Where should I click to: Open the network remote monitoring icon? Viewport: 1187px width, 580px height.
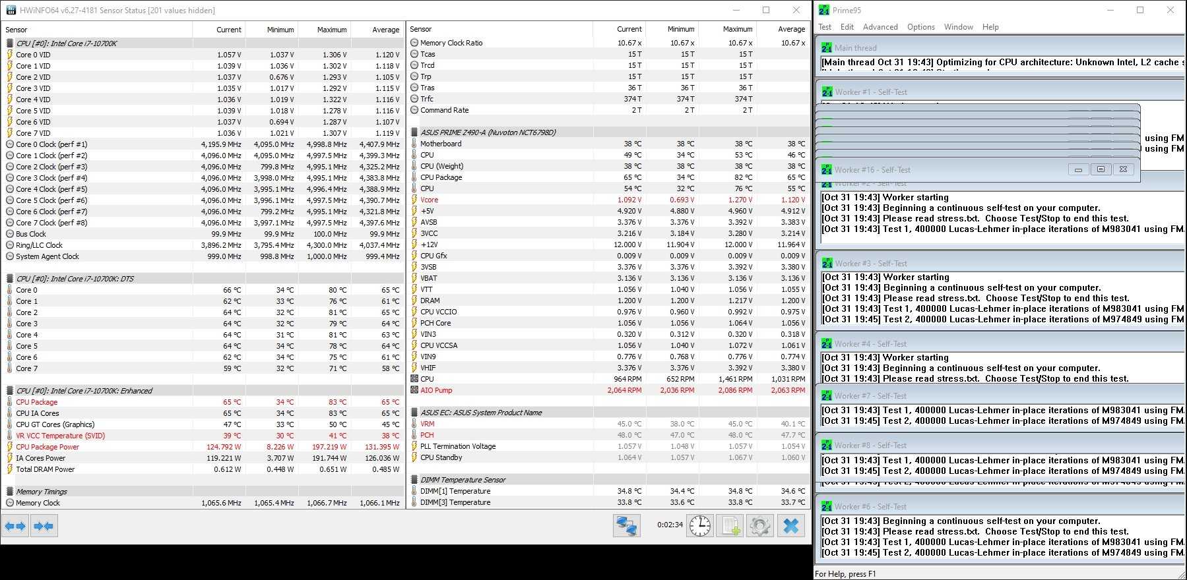coord(626,525)
